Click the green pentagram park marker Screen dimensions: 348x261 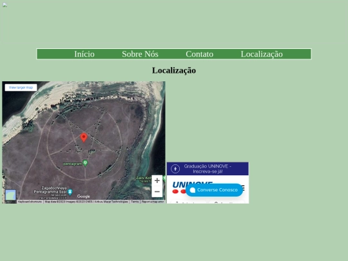pos(85,163)
